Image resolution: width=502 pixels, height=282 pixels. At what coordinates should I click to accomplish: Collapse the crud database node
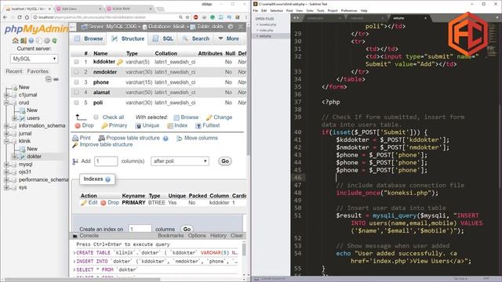[x=7, y=103]
